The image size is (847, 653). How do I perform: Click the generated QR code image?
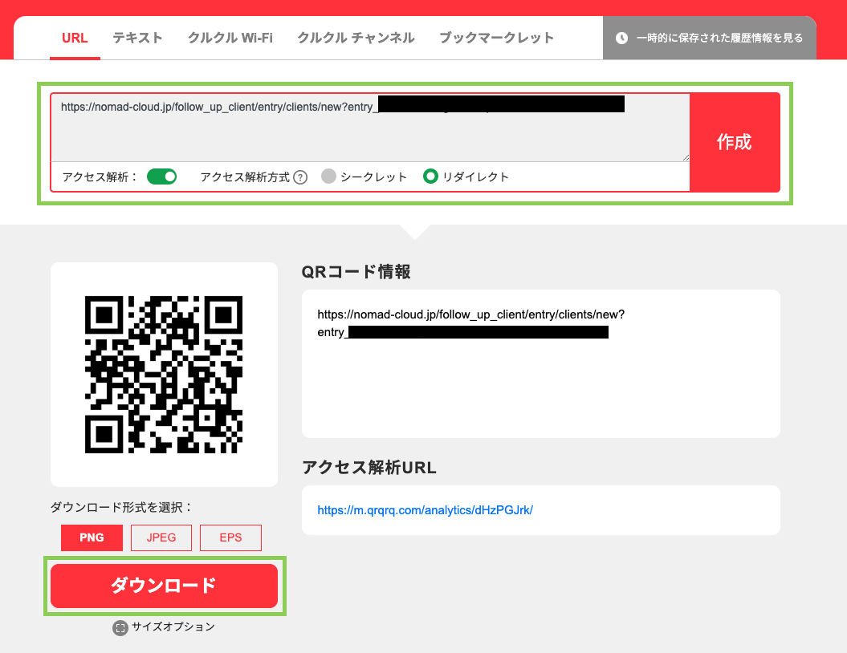point(164,375)
